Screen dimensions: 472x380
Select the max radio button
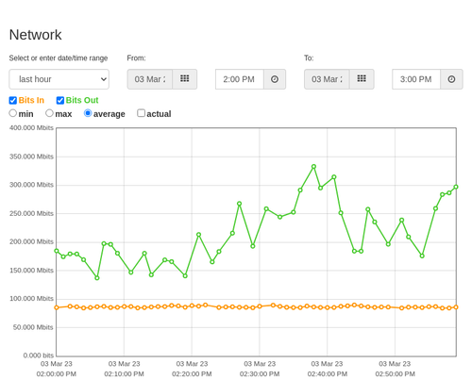pos(49,113)
